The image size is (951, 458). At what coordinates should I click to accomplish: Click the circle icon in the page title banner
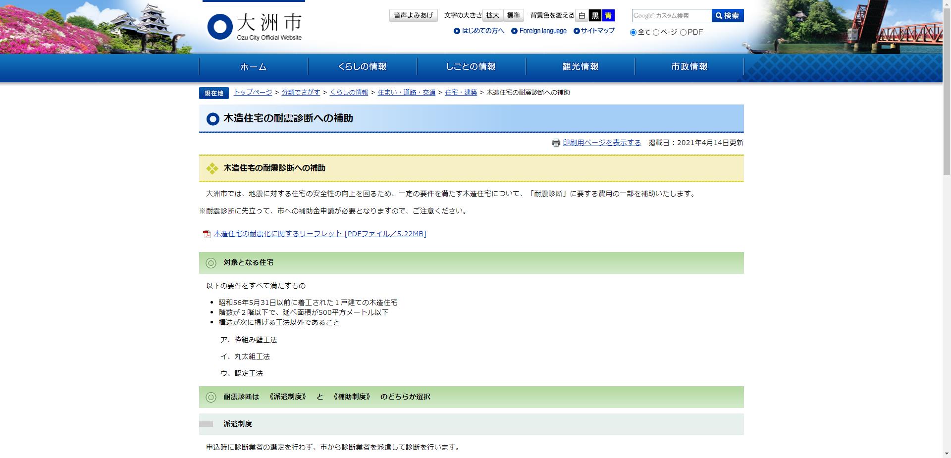[x=213, y=119]
